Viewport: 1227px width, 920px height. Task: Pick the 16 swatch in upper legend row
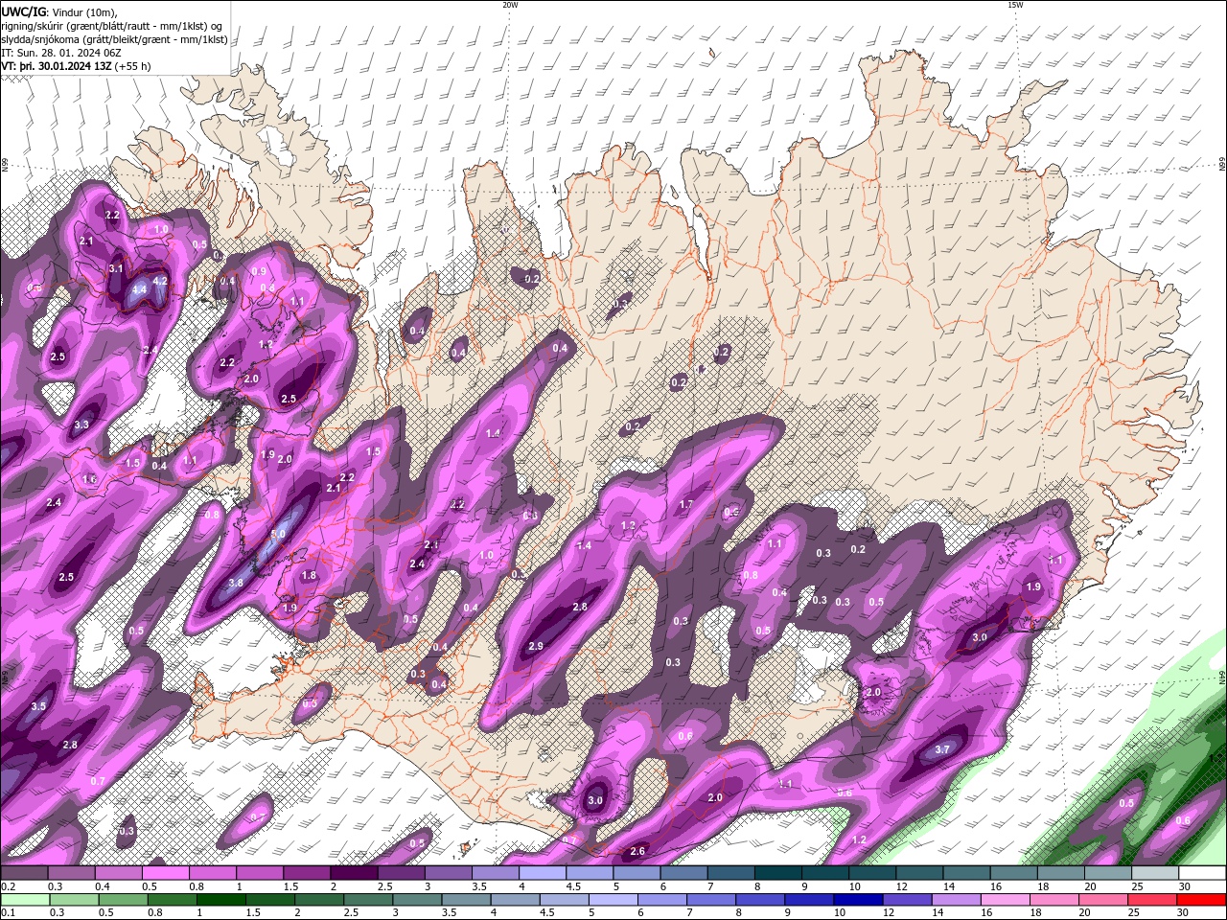coord(1013,873)
